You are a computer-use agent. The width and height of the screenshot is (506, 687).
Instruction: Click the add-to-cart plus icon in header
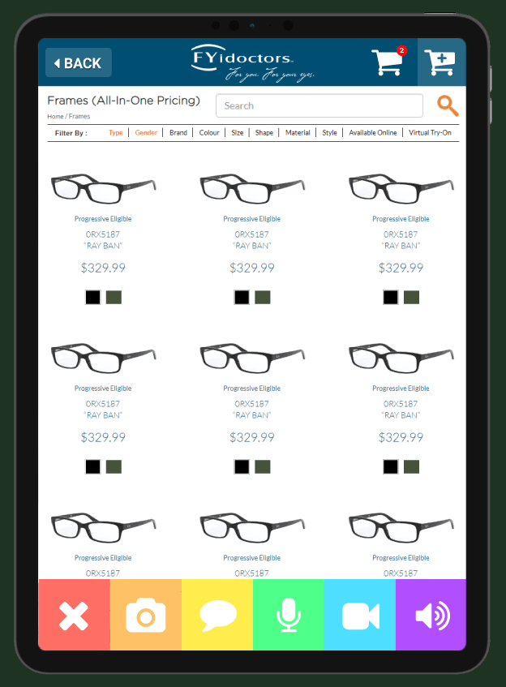click(441, 62)
